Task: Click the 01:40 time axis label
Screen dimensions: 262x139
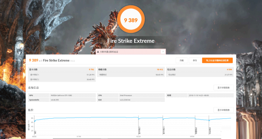Action: click(x=79, y=136)
